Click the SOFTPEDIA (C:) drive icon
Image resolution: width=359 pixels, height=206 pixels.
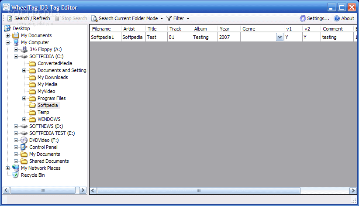tap(24, 56)
